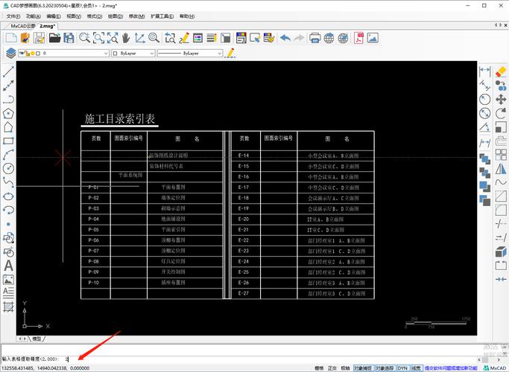Click the Print icon in toolbar

pos(314,37)
